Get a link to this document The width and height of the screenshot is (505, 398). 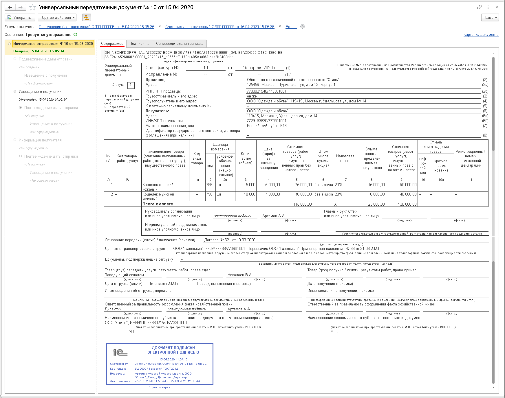pyautogui.click(x=479, y=7)
